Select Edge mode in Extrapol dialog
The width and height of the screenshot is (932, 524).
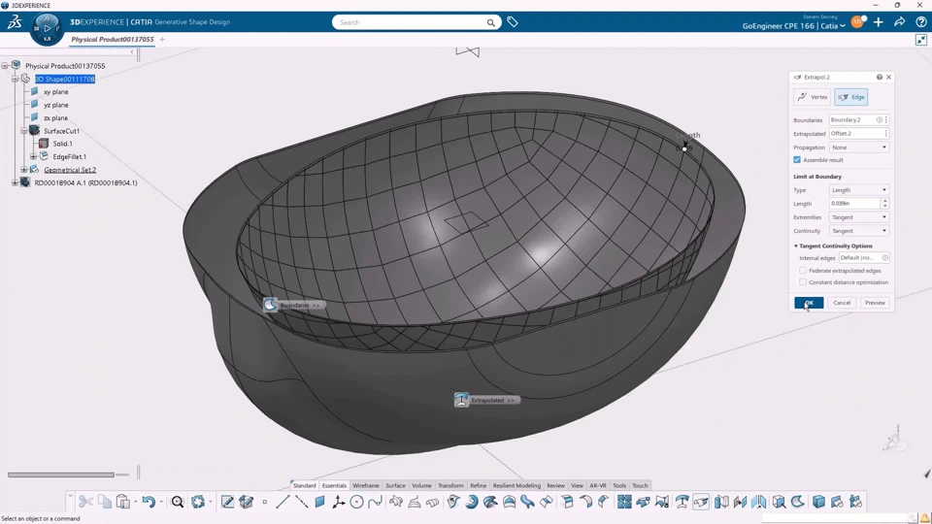(x=851, y=97)
